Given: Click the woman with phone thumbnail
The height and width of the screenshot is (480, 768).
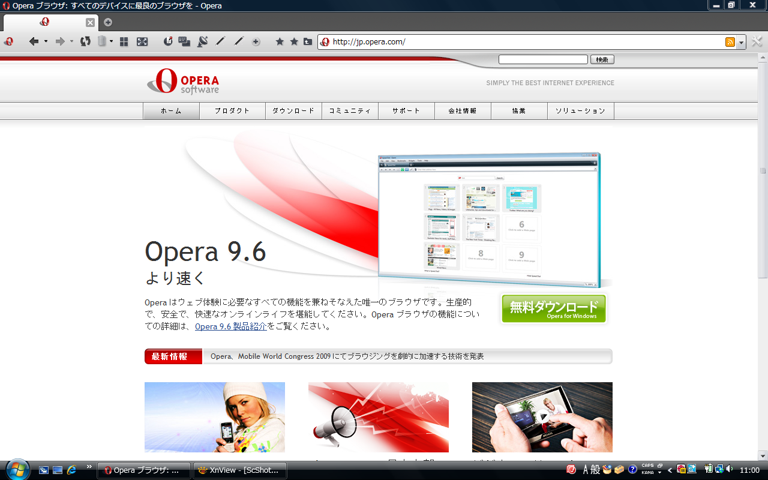Looking at the screenshot, I should point(215,417).
